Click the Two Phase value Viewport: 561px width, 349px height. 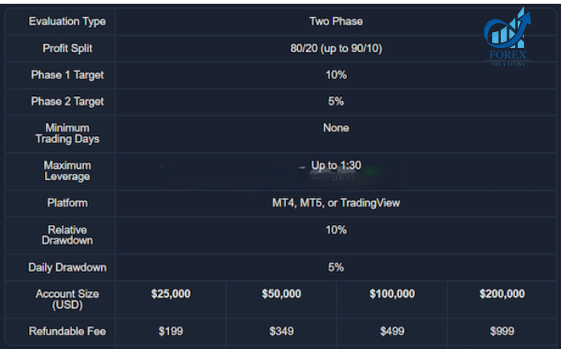tap(336, 22)
